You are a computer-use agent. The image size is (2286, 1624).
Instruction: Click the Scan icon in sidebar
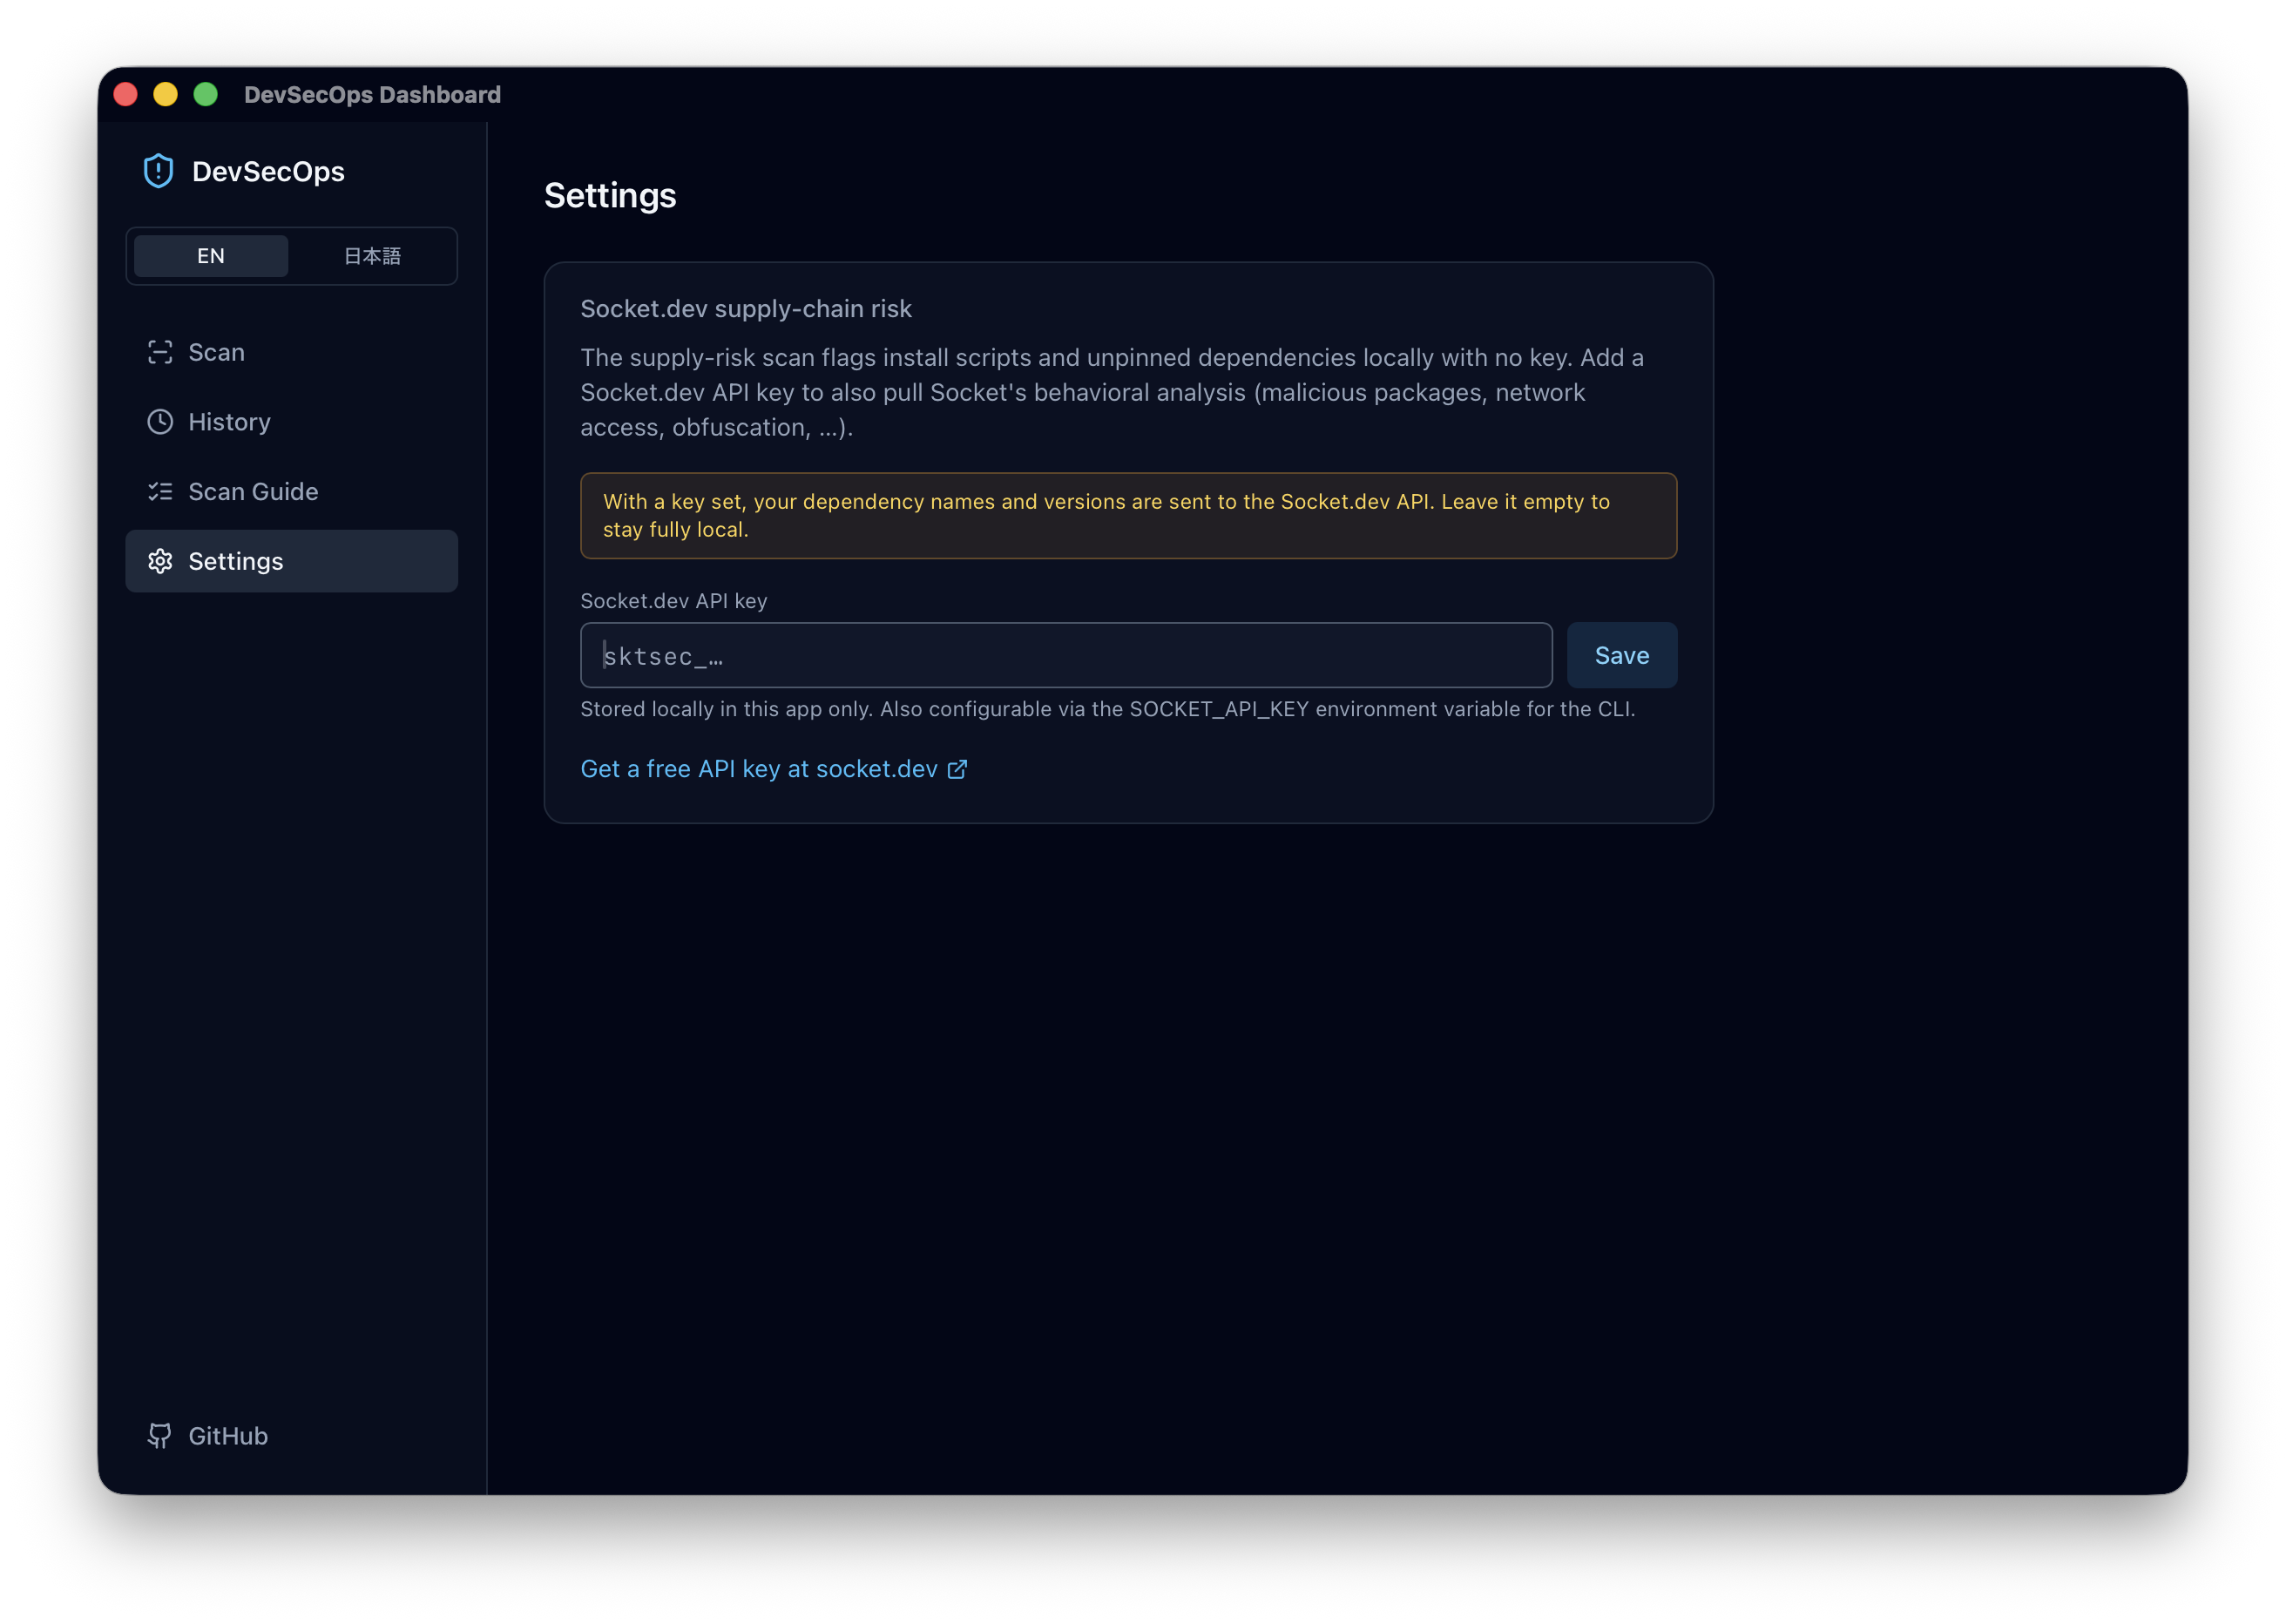[x=160, y=352]
